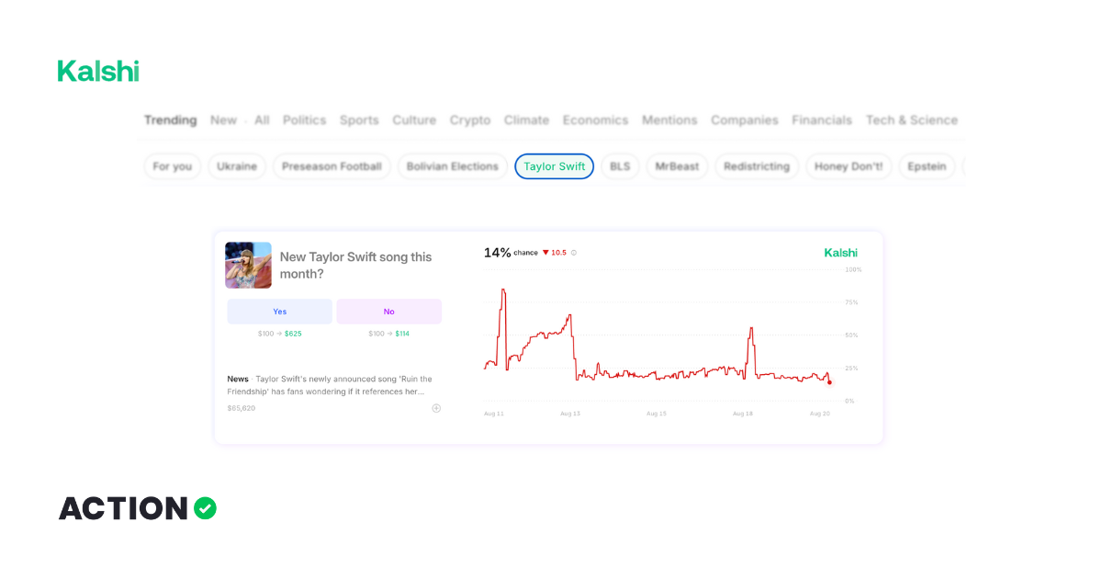This screenshot has width=1102, height=579.
Task: Select the Taylor Swift topic pill
Action: [554, 166]
